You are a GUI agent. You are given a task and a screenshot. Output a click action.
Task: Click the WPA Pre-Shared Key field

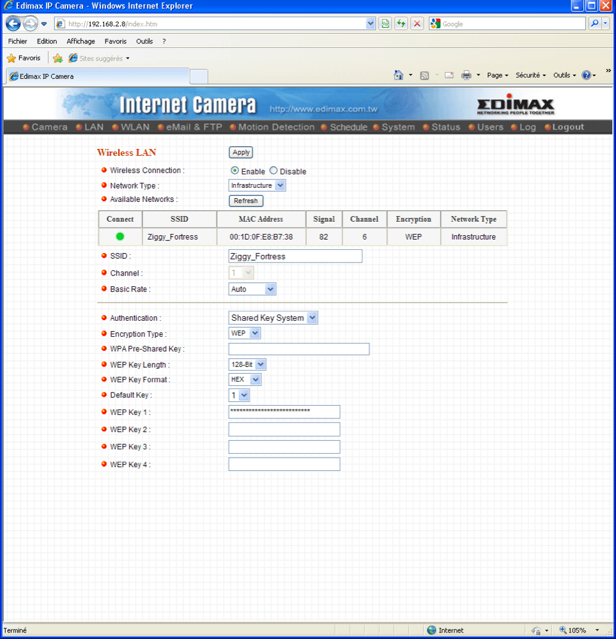[299, 350]
